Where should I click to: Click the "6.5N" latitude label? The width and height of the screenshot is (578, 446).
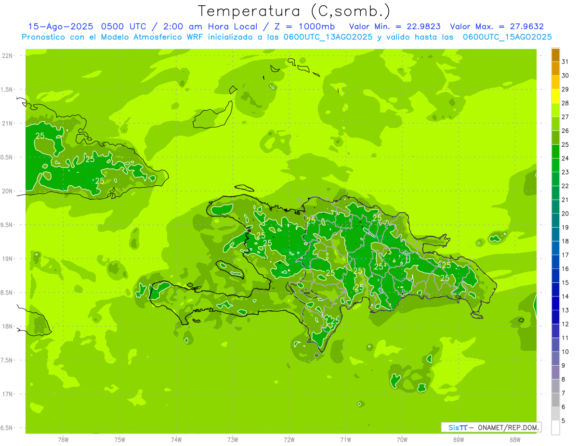tap(7, 428)
